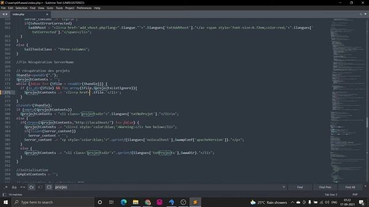Image resolution: width=369 pixels, height=207 pixels.
Task: Open the Help menu
Action: [x=97, y=8]
